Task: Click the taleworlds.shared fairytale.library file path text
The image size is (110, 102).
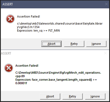Action: pyautogui.click(x=60, y=25)
